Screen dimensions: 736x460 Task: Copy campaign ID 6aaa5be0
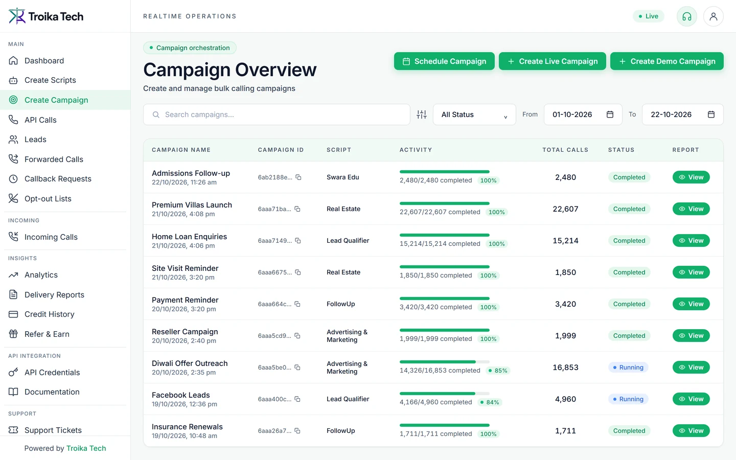pos(297,367)
